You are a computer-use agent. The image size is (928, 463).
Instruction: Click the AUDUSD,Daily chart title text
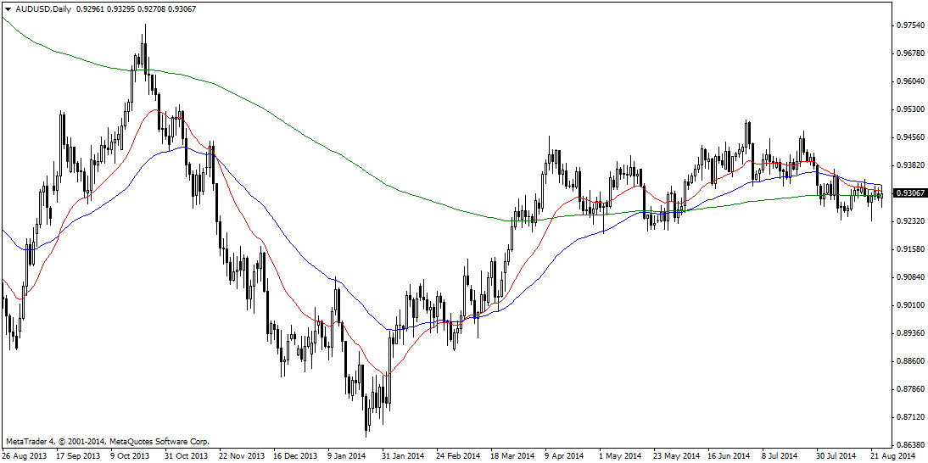point(42,8)
